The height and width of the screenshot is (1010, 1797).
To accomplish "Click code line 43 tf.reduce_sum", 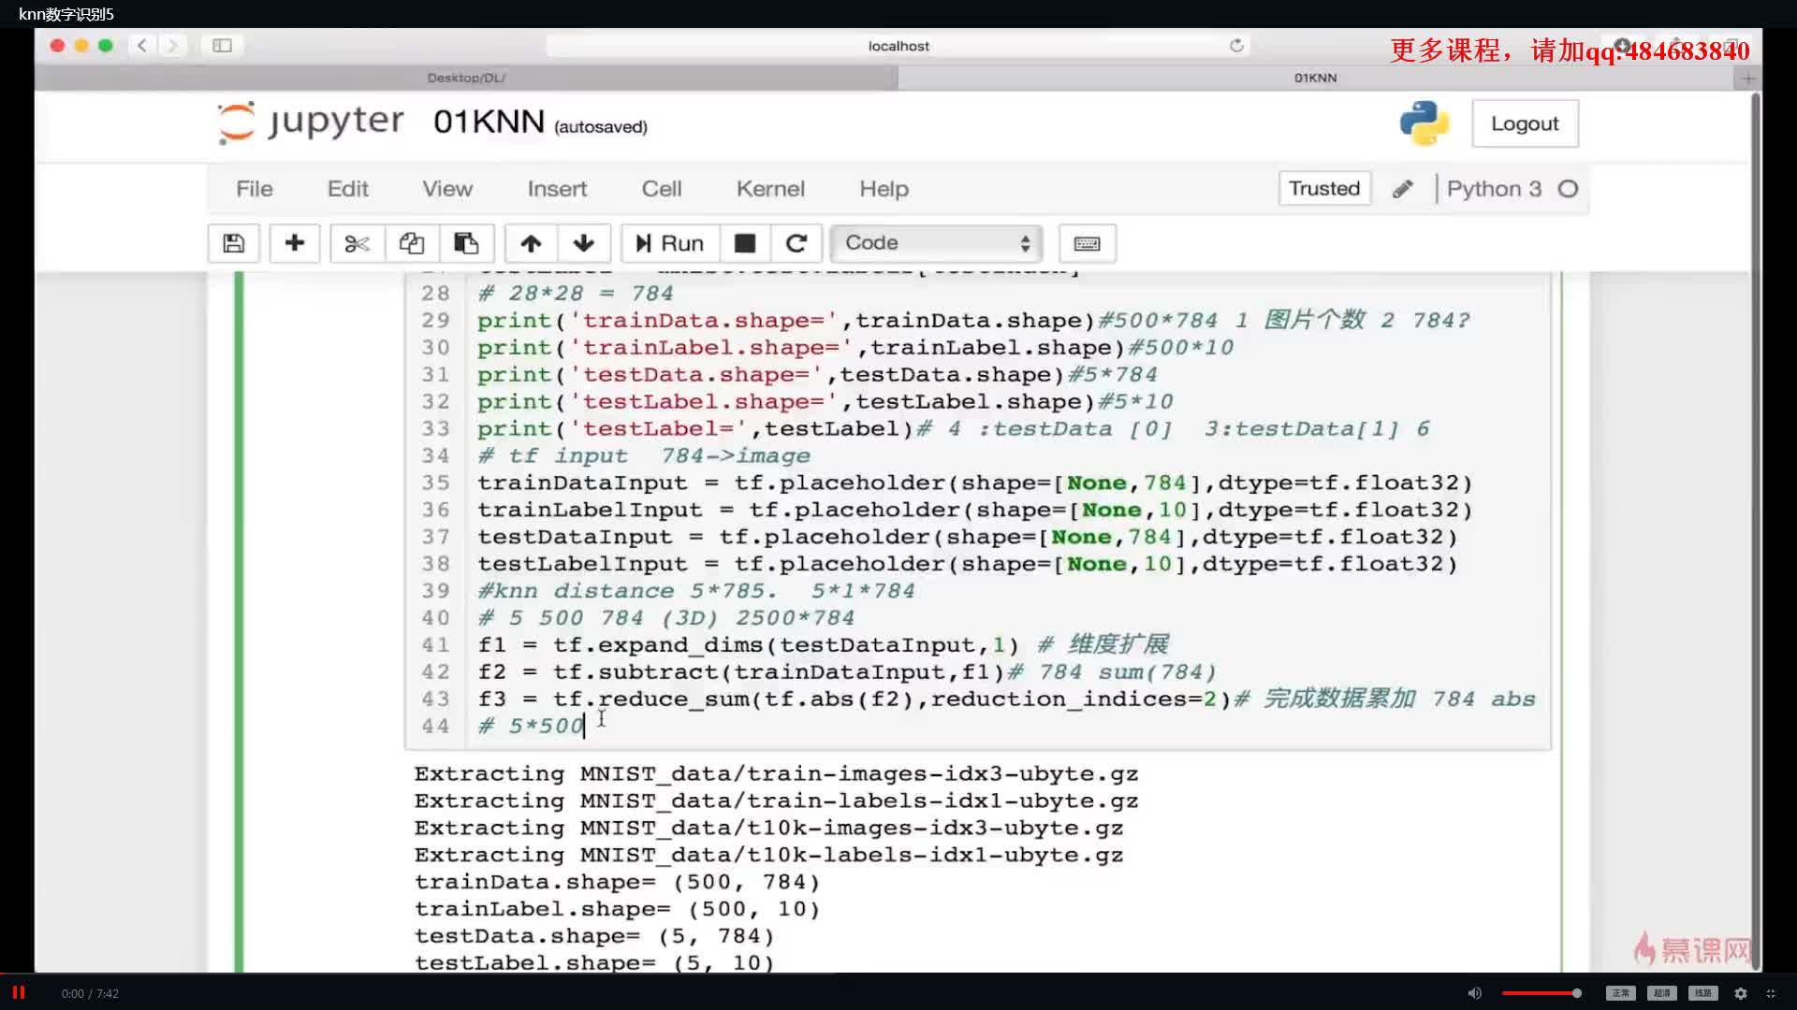I will pos(1006,699).
